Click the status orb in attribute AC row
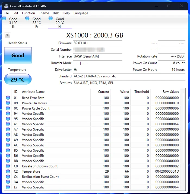The width and height of the screenshot is (190, 194). pos(8,145)
